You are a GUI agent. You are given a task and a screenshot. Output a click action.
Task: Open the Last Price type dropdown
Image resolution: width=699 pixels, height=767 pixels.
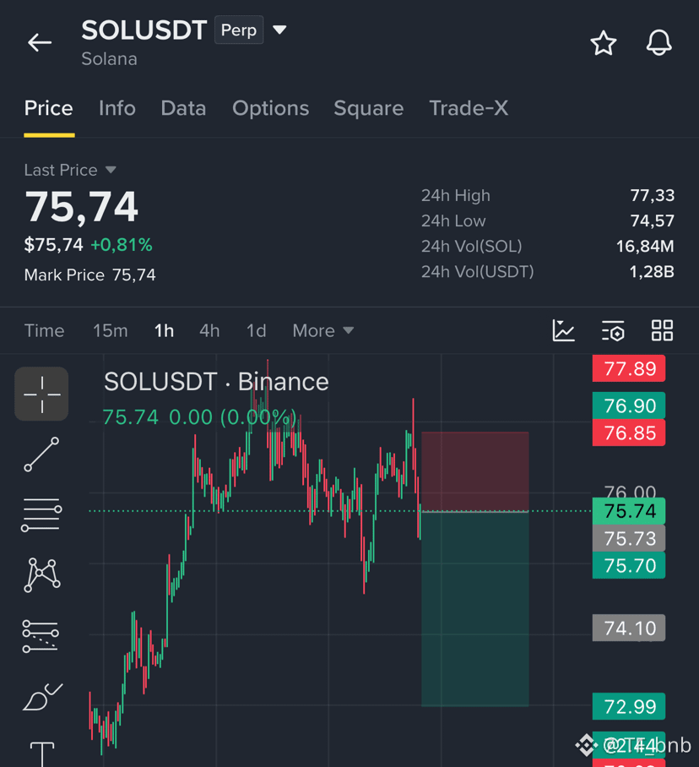coord(111,170)
